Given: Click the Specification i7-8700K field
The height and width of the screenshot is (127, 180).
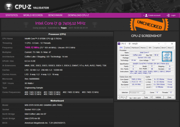Looking at the screenshot, I should pyautogui.click(x=151, y=64).
